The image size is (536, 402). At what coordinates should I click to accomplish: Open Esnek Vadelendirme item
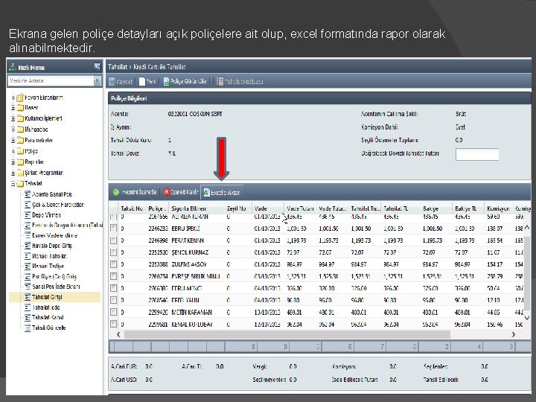pos(54,235)
